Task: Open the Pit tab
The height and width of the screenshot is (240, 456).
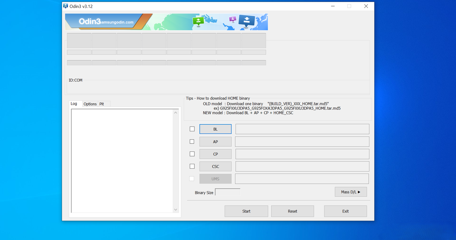Action: click(101, 104)
